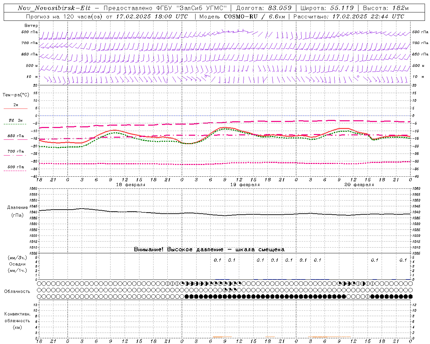Click the Ветер wind section label
This screenshot has height=344, width=430.
[x=31, y=26]
